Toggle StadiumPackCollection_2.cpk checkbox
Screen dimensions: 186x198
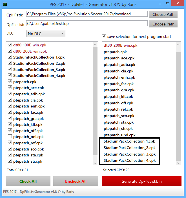[10, 63]
